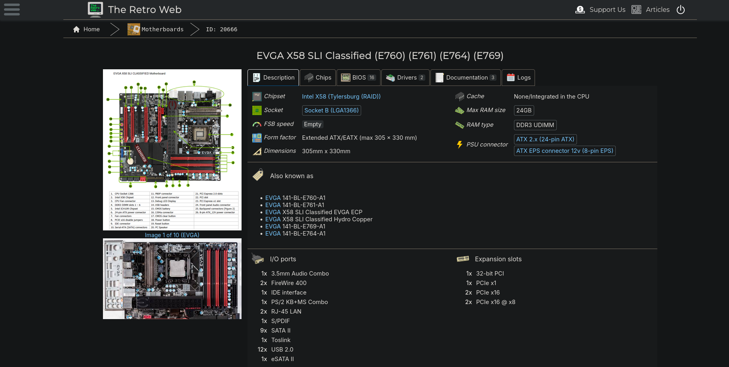Image resolution: width=729 pixels, height=367 pixels.
Task: Click the I/O ports connector icon
Action: coord(258,259)
